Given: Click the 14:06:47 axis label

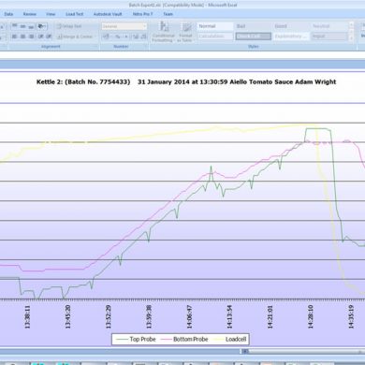Looking at the screenshot, I should coord(189,317).
